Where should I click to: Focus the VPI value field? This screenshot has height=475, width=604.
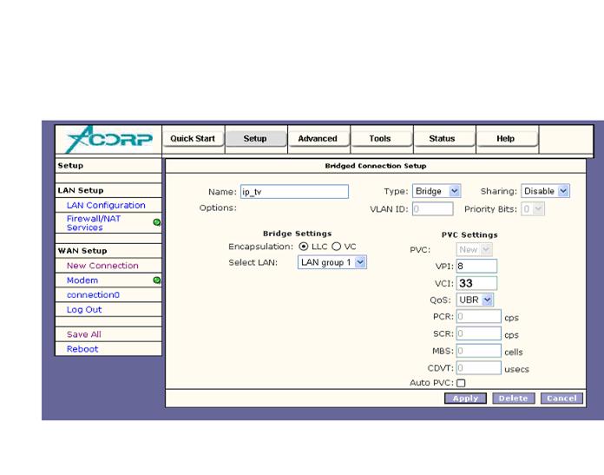click(476, 266)
